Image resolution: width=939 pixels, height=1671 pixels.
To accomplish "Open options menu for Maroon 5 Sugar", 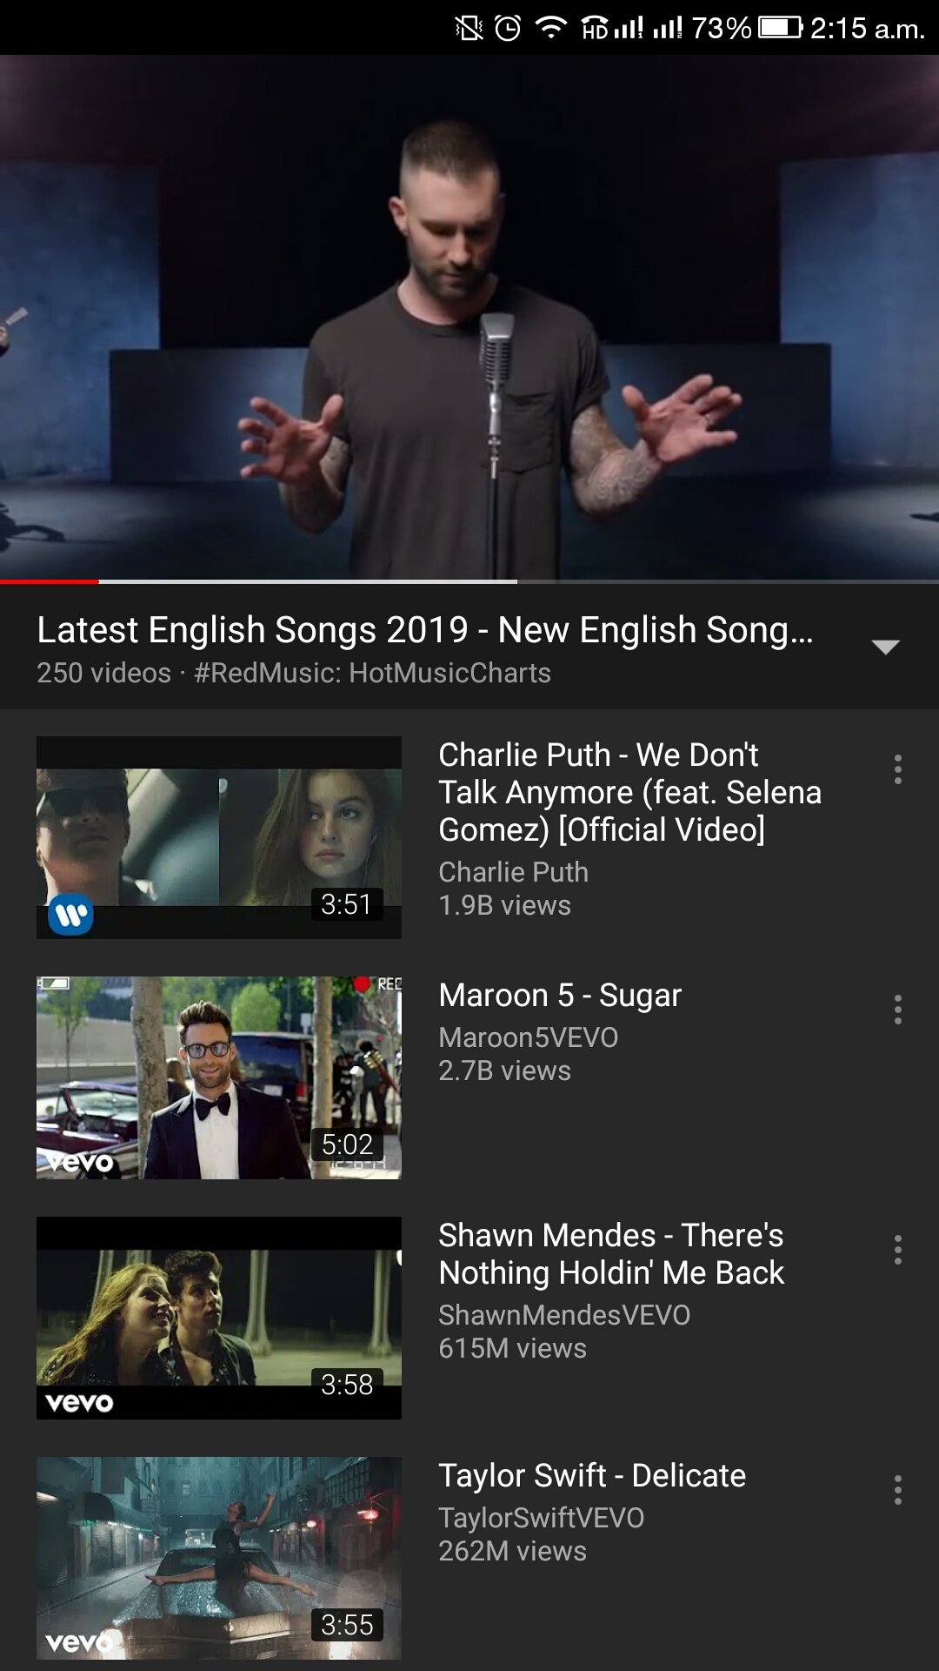I will [x=897, y=1010].
